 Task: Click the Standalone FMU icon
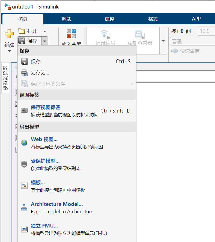click(x=24, y=229)
